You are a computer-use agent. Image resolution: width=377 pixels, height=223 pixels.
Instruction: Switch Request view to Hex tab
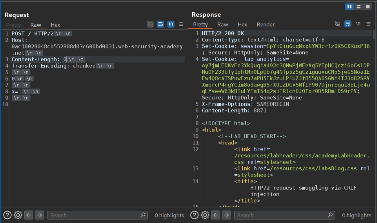tap(55, 25)
